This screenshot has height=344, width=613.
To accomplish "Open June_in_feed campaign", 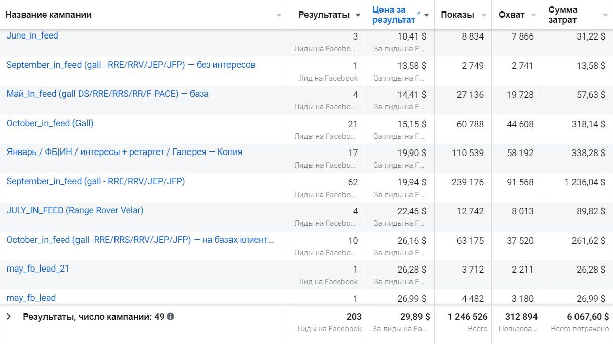I will [32, 35].
